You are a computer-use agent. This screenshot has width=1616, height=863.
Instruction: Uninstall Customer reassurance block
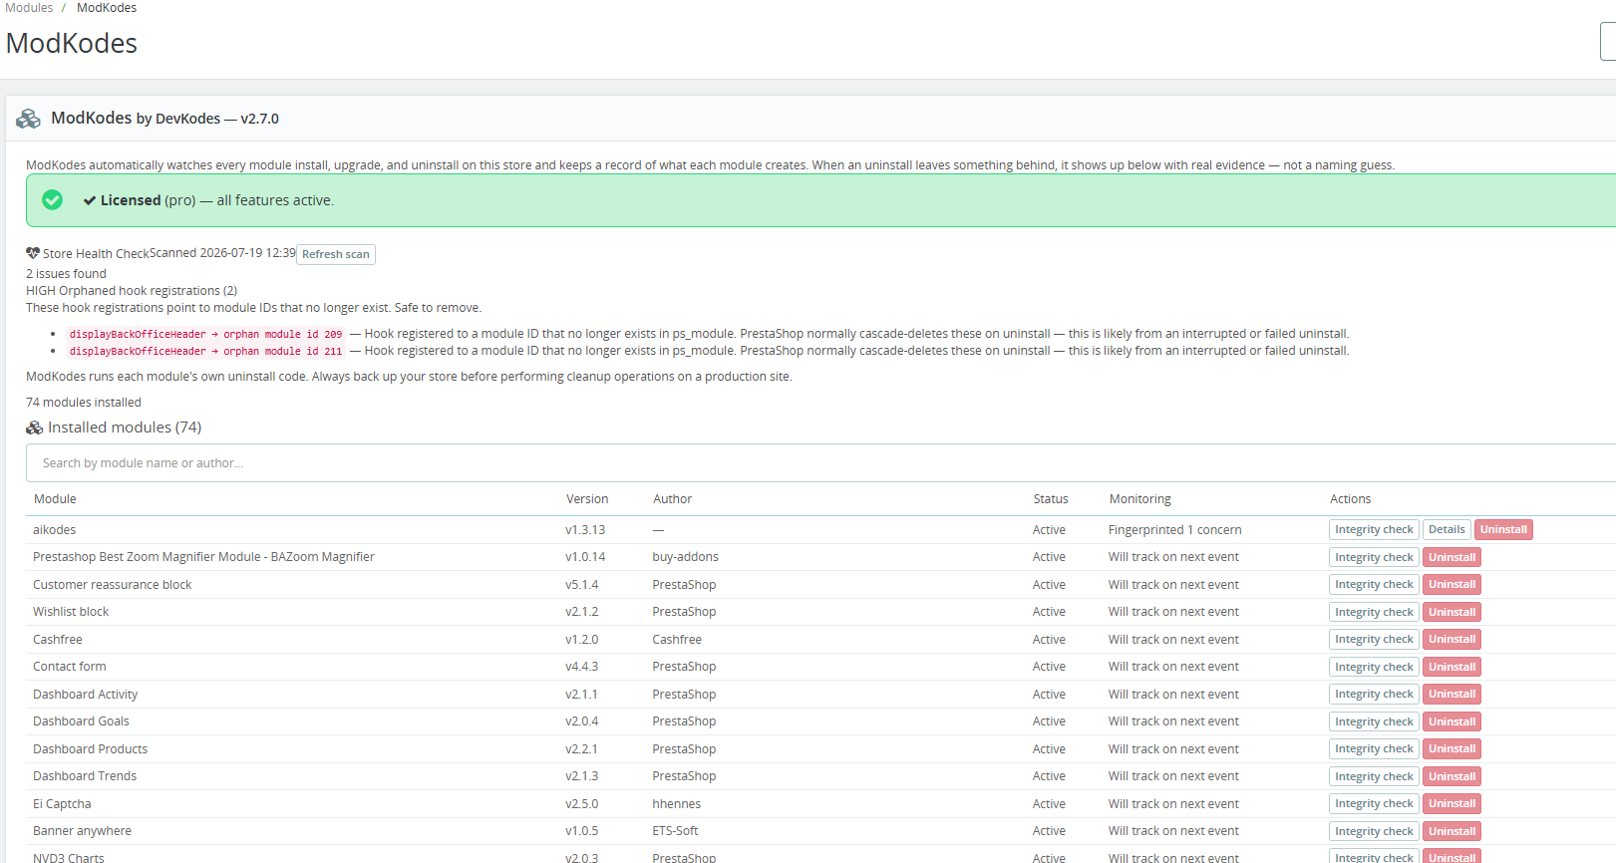[x=1452, y=585]
